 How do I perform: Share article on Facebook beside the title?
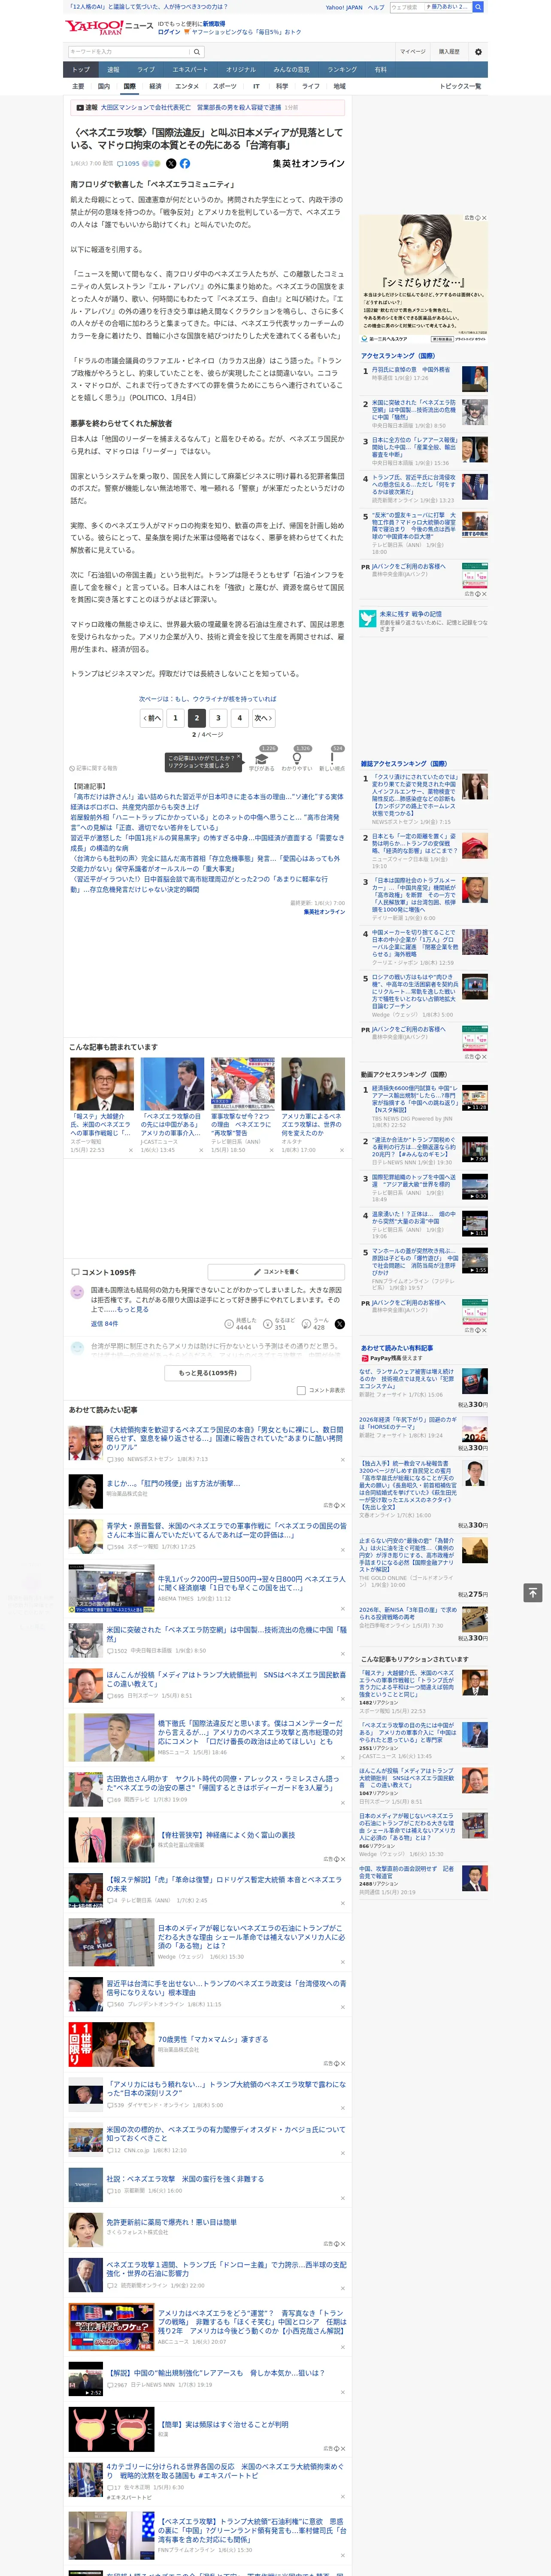point(184,163)
